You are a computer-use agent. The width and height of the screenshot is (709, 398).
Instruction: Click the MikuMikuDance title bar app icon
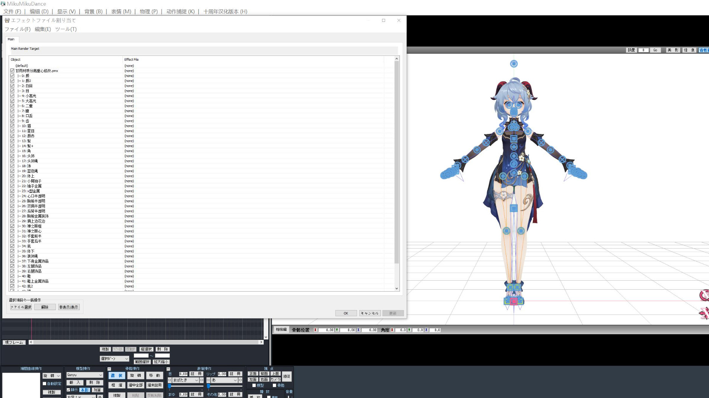coord(3,4)
